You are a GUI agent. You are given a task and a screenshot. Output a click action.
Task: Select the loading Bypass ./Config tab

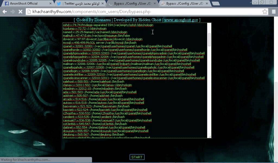132,4
